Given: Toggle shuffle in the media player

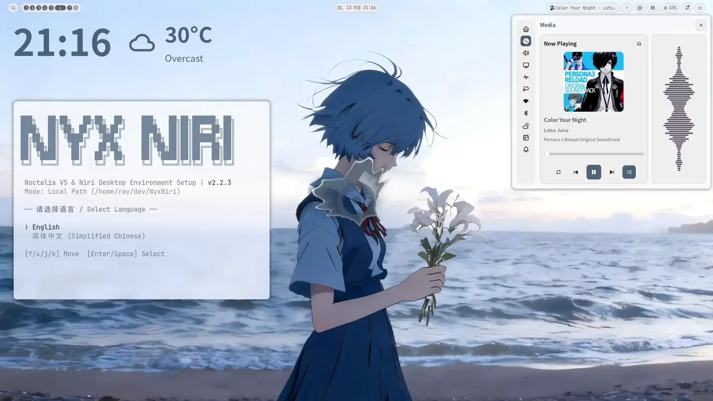Looking at the screenshot, I should [x=629, y=172].
